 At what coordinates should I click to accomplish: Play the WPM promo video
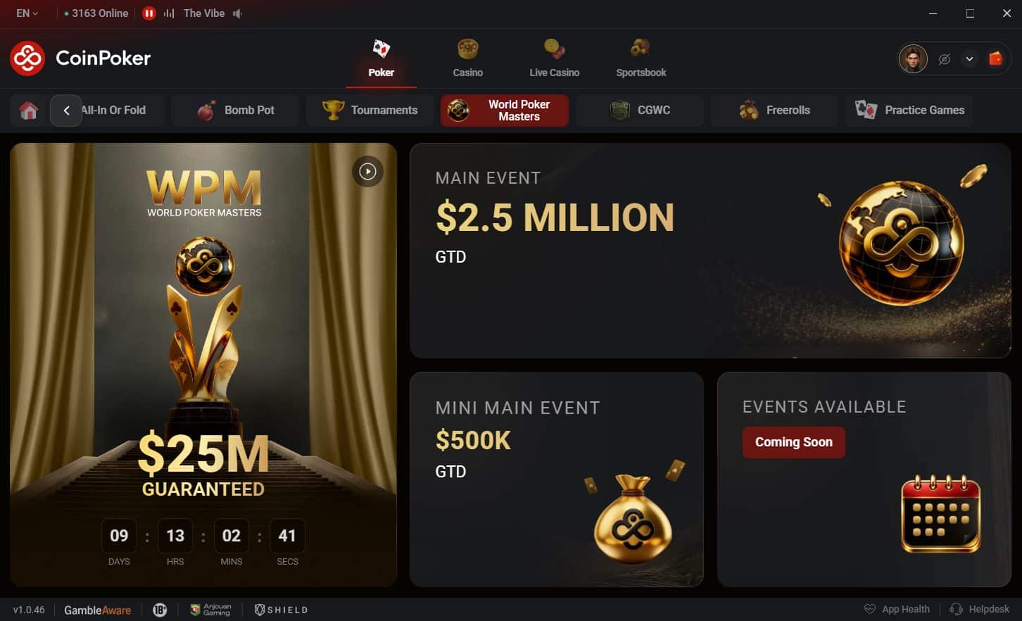[367, 171]
